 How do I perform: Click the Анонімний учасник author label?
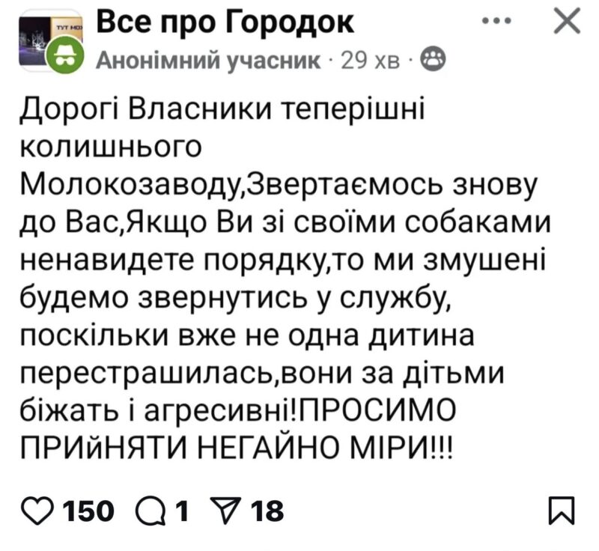[x=210, y=60]
